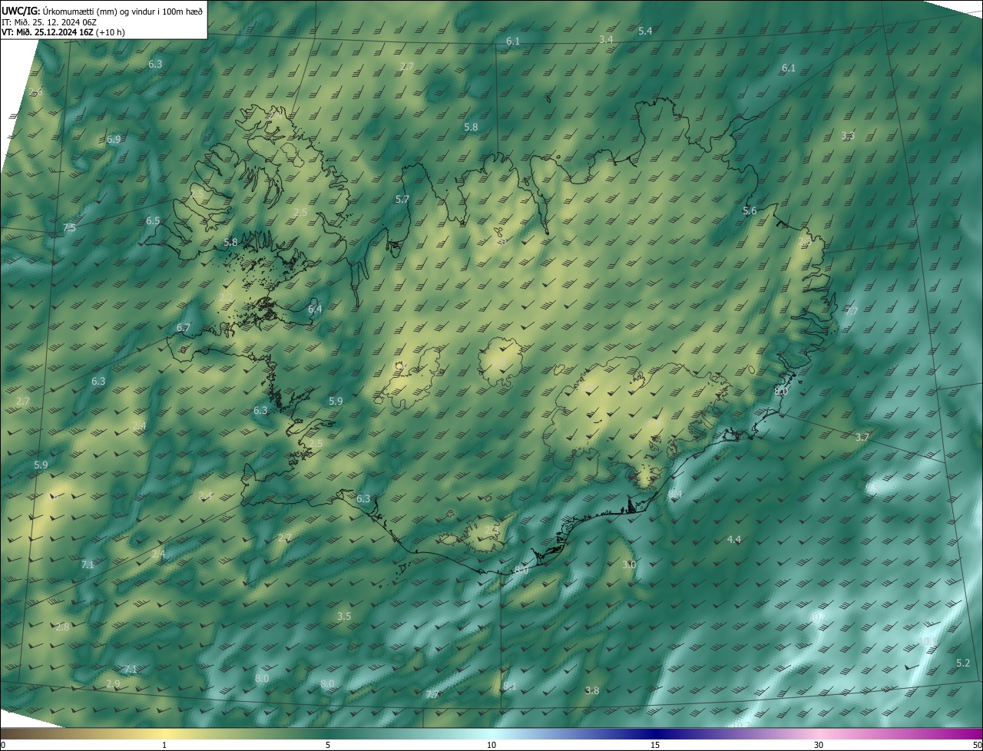Click the 6.7 value label
Screen dimensions: 983x751
183,327
